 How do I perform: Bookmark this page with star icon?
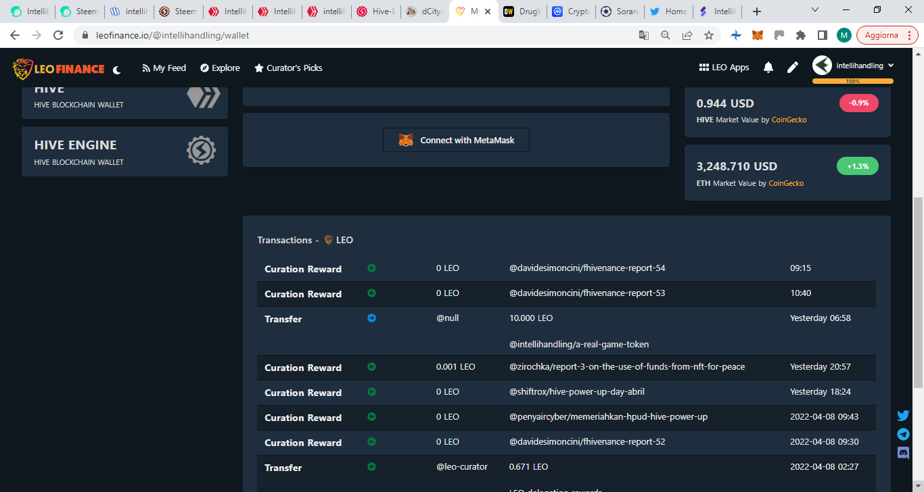tap(708, 35)
